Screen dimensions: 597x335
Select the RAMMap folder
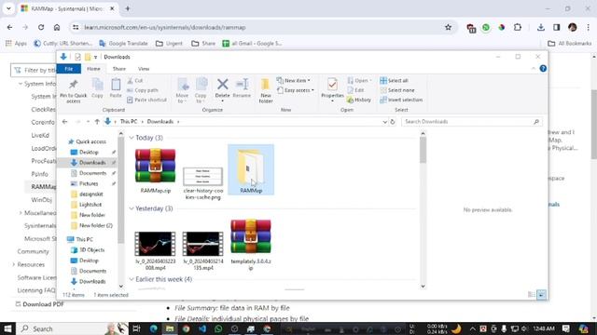pyautogui.click(x=251, y=169)
